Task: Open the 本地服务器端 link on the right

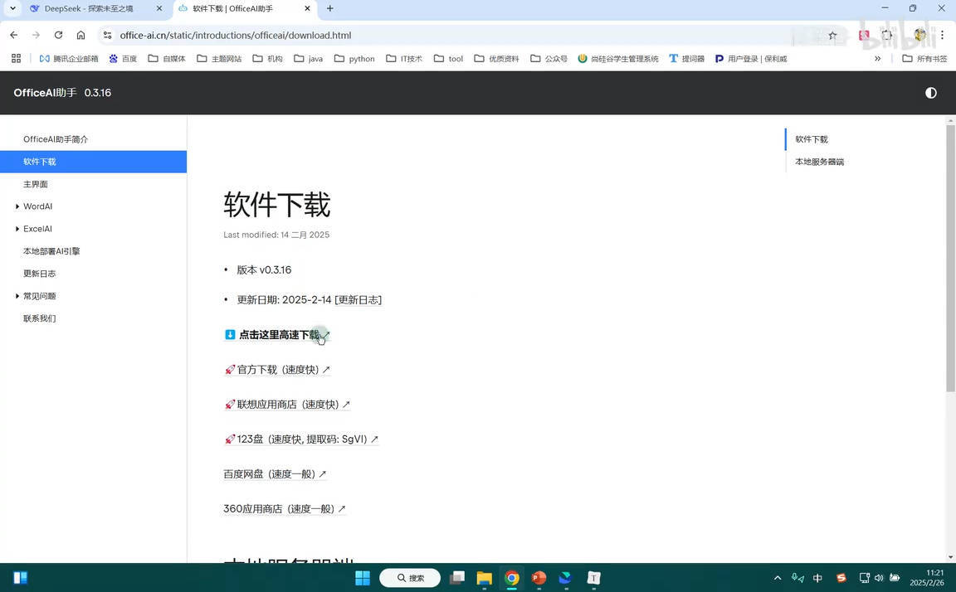Action: tap(819, 161)
